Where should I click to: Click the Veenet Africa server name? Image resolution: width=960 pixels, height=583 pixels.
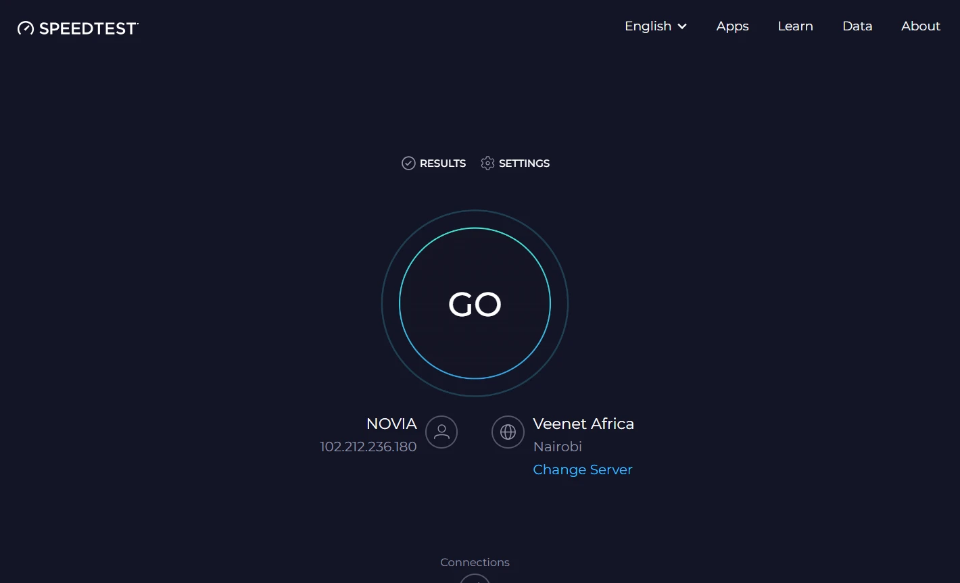583,424
